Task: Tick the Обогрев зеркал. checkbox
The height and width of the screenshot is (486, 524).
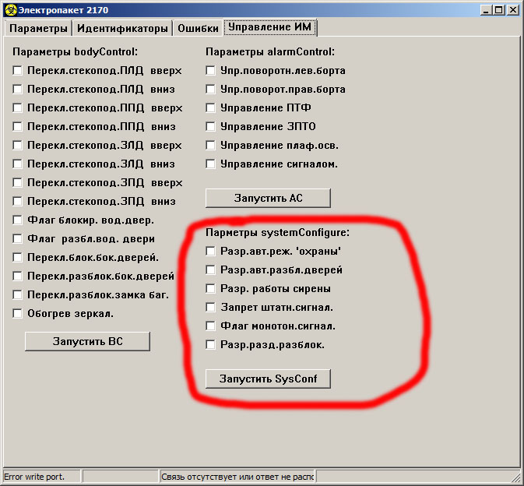Action: tap(17, 314)
